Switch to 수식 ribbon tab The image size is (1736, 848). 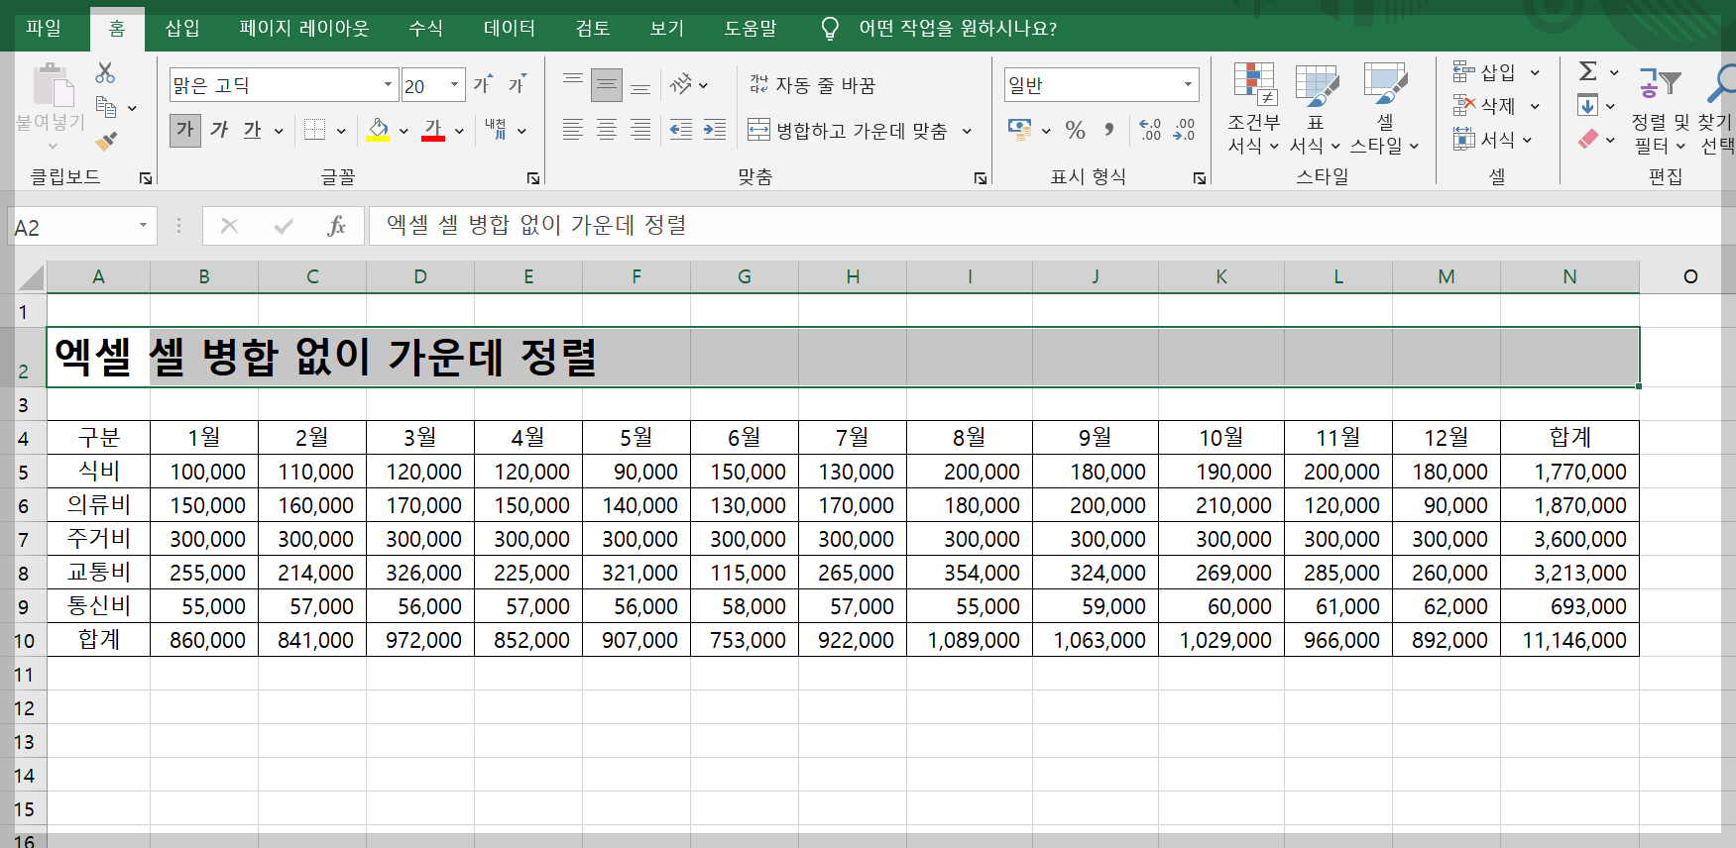426,28
